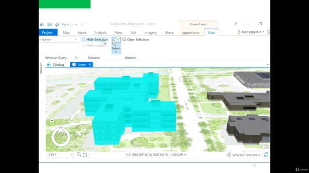Launch the Definition Query dialog launcher
The image size is (309, 173).
click(76, 58)
